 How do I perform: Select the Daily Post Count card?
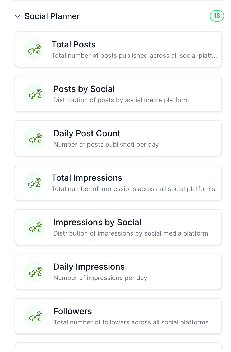point(118,138)
